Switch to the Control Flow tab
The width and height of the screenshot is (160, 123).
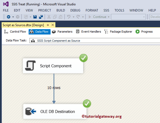pyautogui.click(x=15, y=32)
